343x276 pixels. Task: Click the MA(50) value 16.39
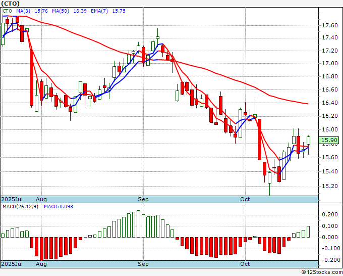[x=80, y=11]
